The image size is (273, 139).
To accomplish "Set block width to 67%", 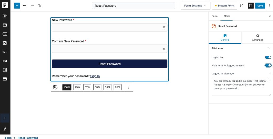I will 87,87.
